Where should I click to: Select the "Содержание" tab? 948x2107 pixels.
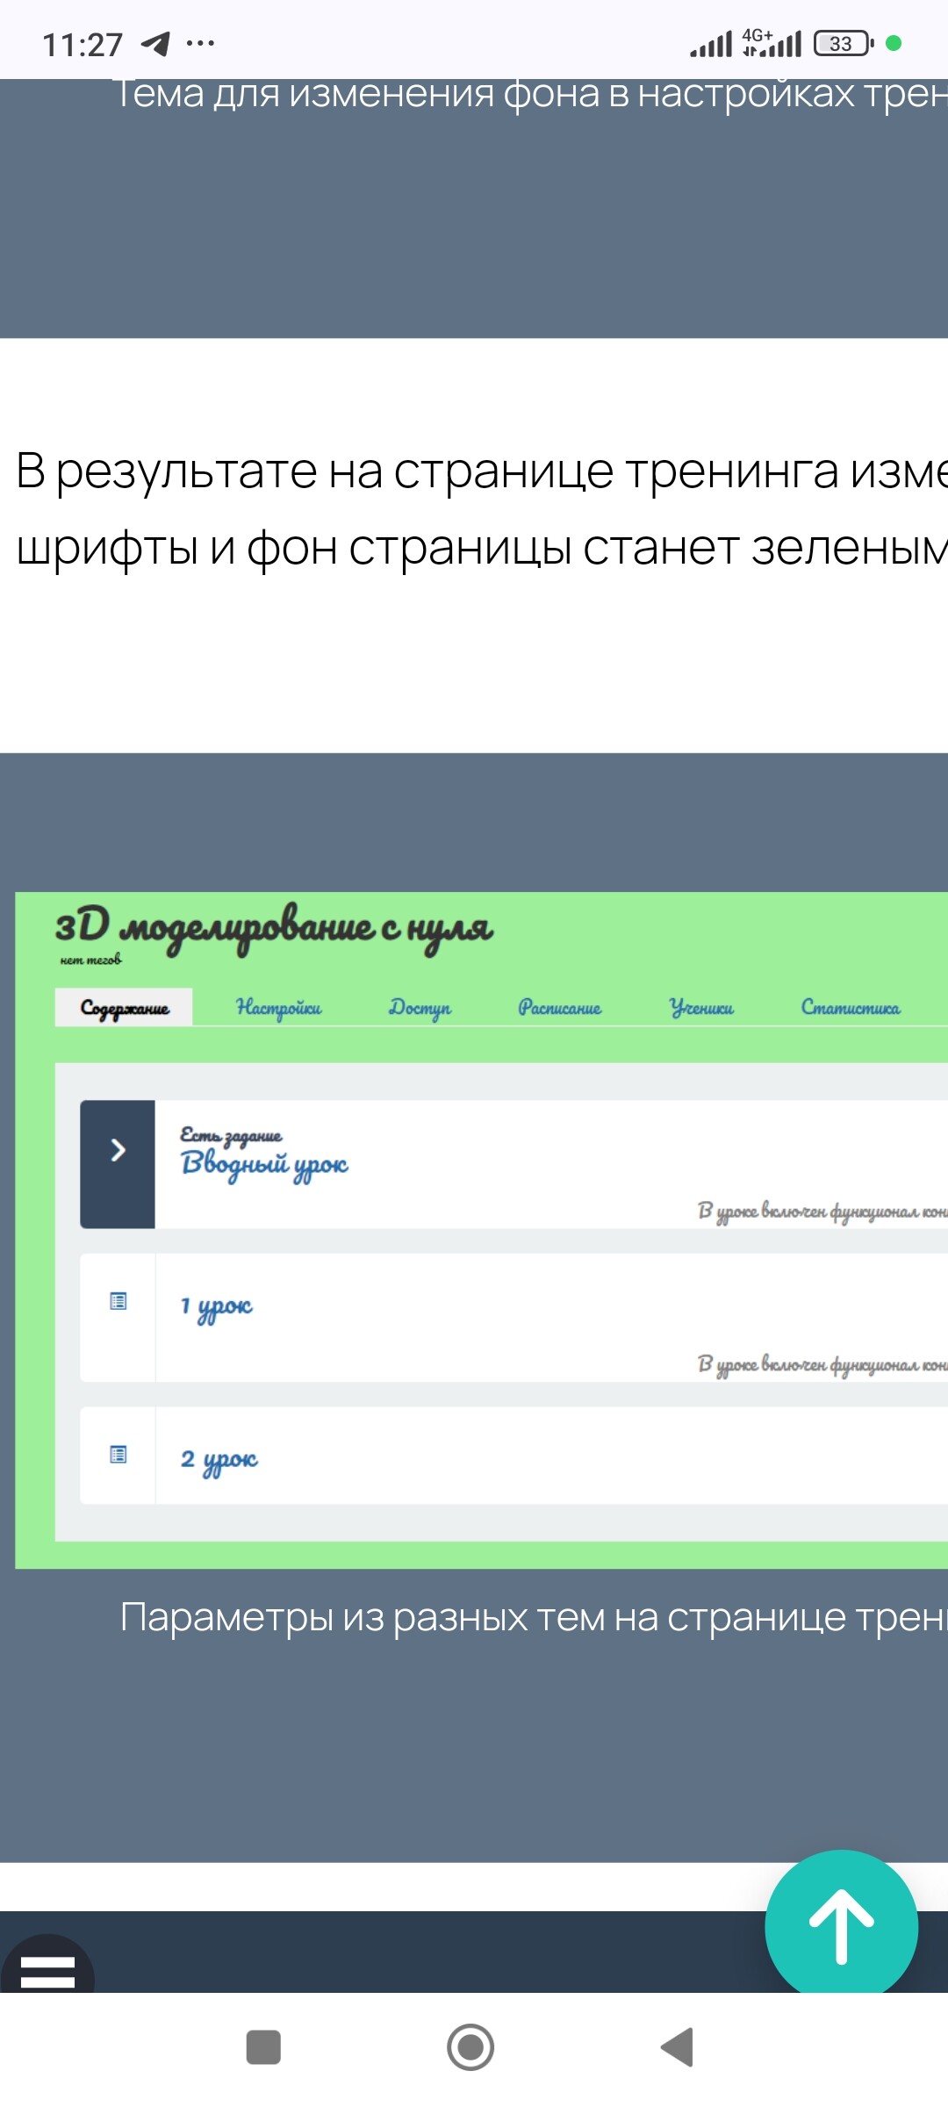tap(125, 1008)
